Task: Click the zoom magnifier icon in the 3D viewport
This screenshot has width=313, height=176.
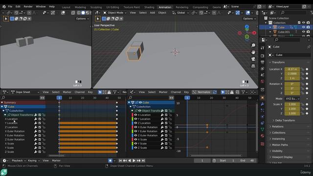Action: coord(253,45)
